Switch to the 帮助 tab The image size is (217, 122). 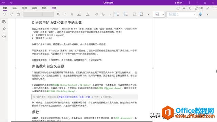pyautogui.click(x=44, y=8)
